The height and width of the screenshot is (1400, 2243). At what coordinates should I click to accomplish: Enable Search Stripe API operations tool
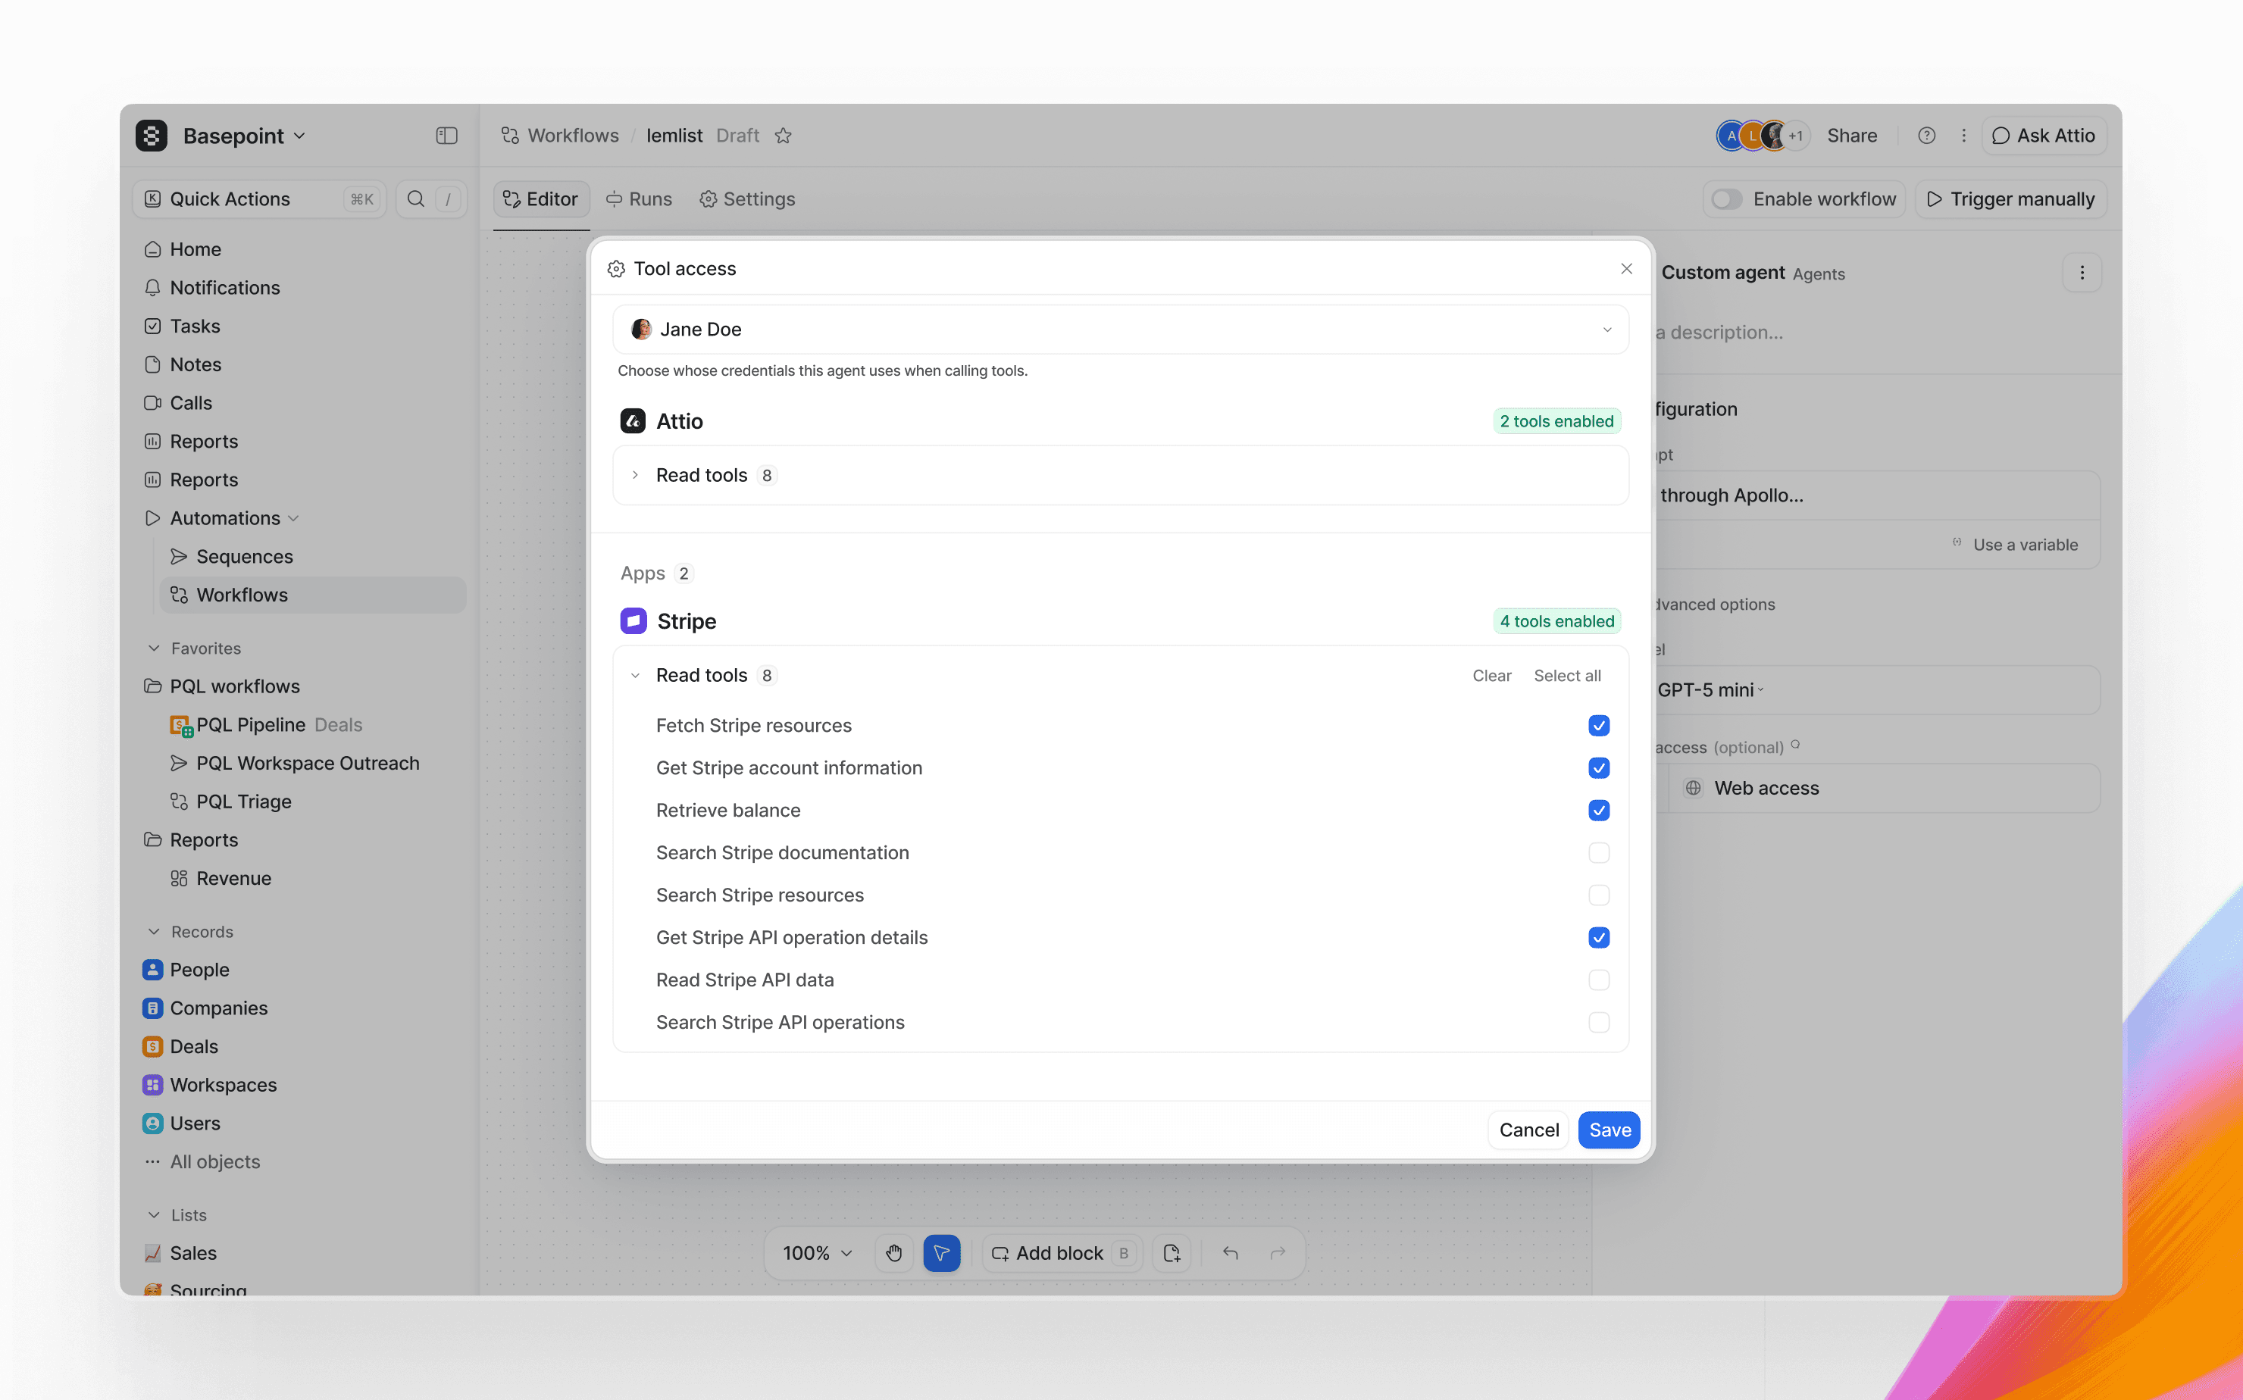pyautogui.click(x=1598, y=1022)
